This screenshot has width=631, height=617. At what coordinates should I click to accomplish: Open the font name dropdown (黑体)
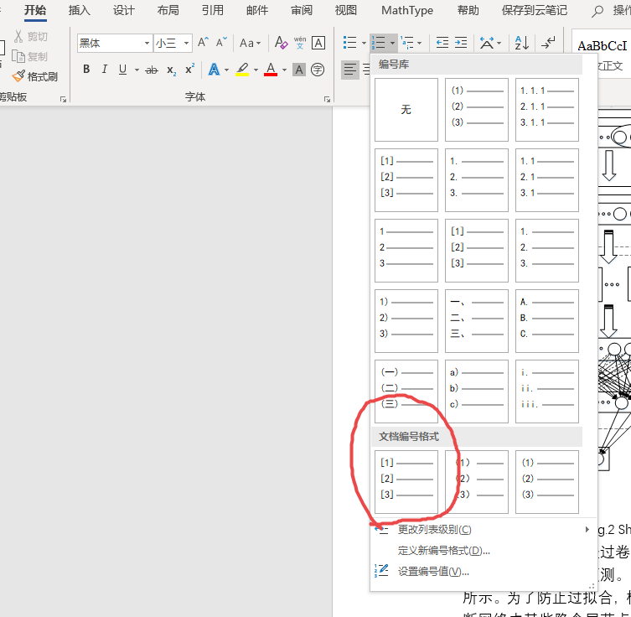pyautogui.click(x=147, y=43)
